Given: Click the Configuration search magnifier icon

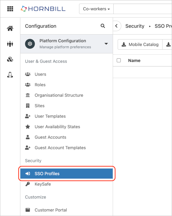Looking at the screenshot, I should [103, 26].
